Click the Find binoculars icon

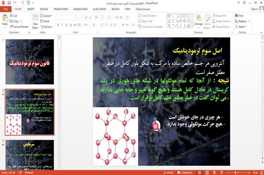pyautogui.click(x=236, y=16)
